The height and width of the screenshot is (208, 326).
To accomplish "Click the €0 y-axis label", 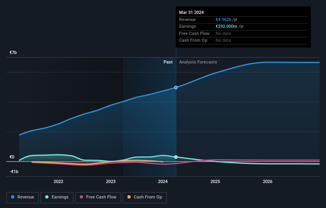I will pyautogui.click(x=12, y=157).
